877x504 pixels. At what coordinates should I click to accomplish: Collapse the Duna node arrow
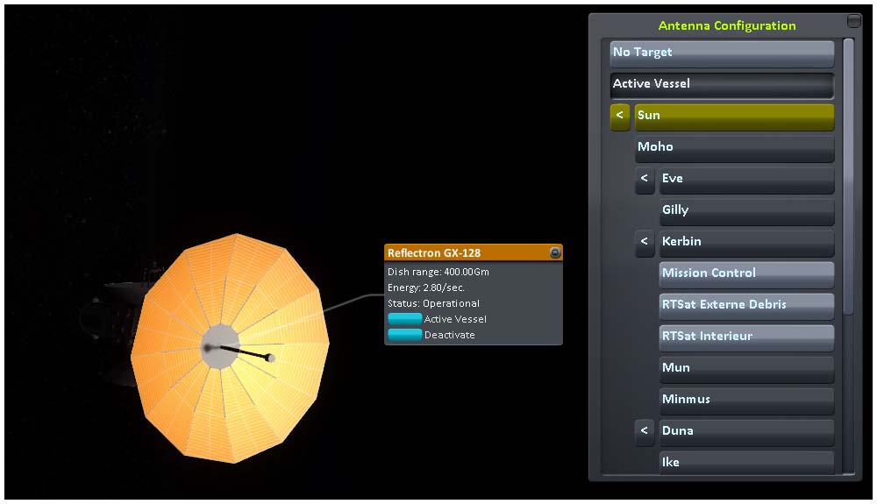(645, 432)
